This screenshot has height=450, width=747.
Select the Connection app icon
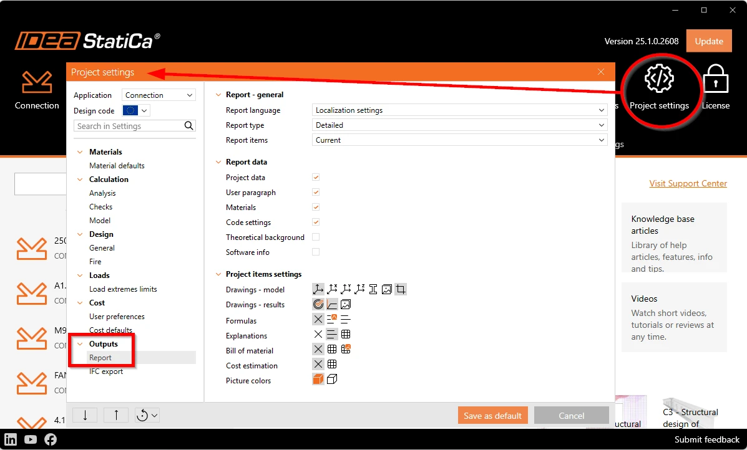tap(37, 82)
